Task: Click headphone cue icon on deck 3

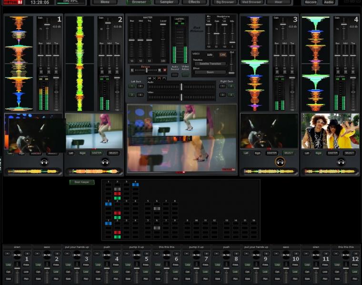Action: [281, 162]
